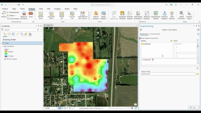Viewport: 201px width, 113px height.
Task: Open the Run button dropdown arrow
Action: pos(198,107)
